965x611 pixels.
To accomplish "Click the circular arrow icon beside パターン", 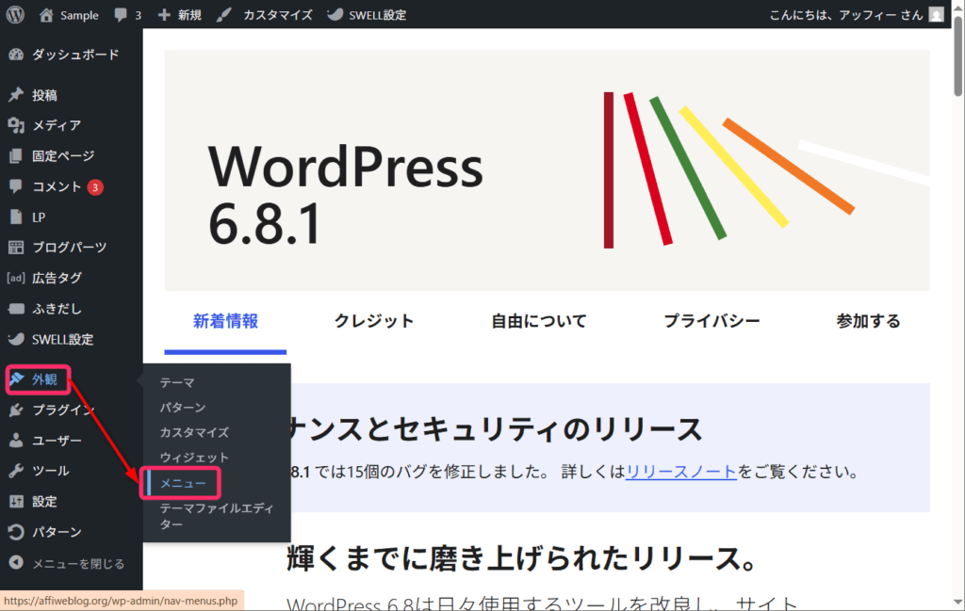I will (16, 532).
